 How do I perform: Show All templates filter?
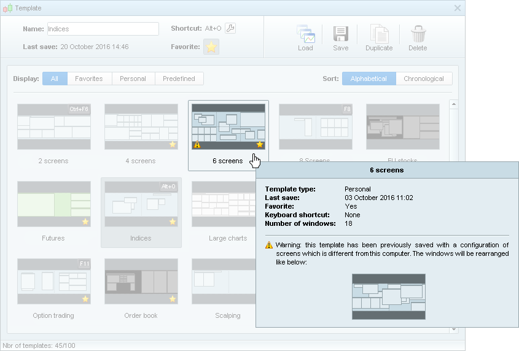[55, 79]
